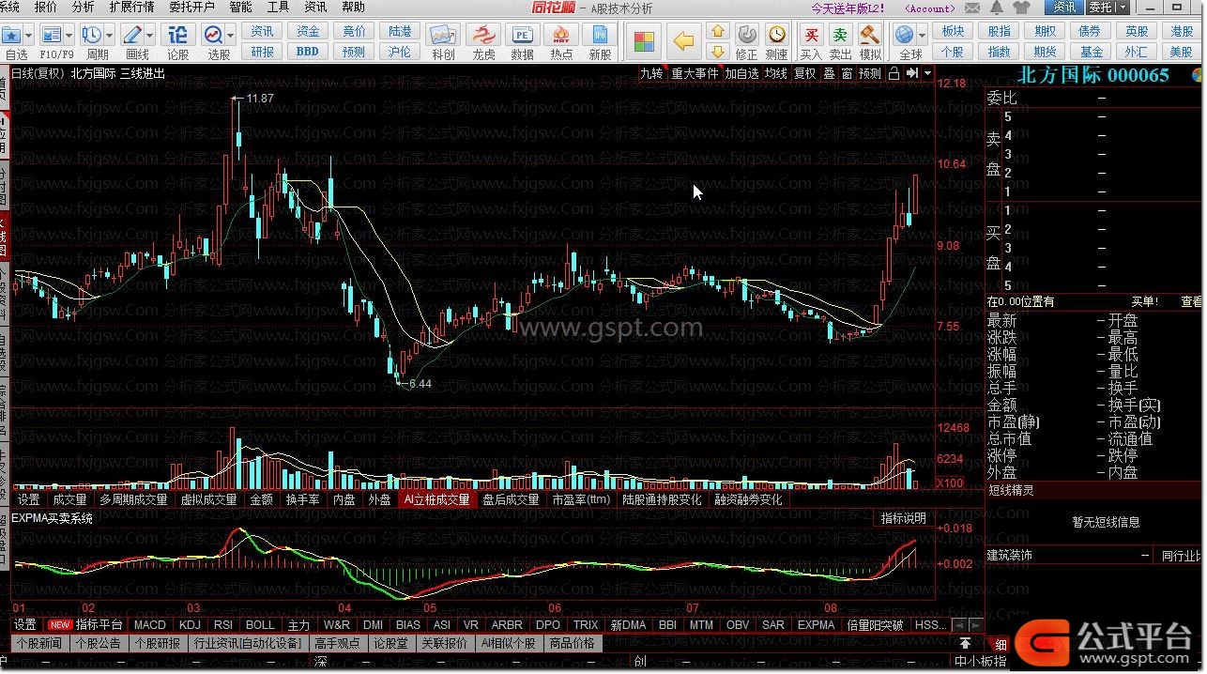The width and height of the screenshot is (1207, 674).
Task: Open the 模拟 simulated trading gavel icon
Action: (x=870, y=35)
